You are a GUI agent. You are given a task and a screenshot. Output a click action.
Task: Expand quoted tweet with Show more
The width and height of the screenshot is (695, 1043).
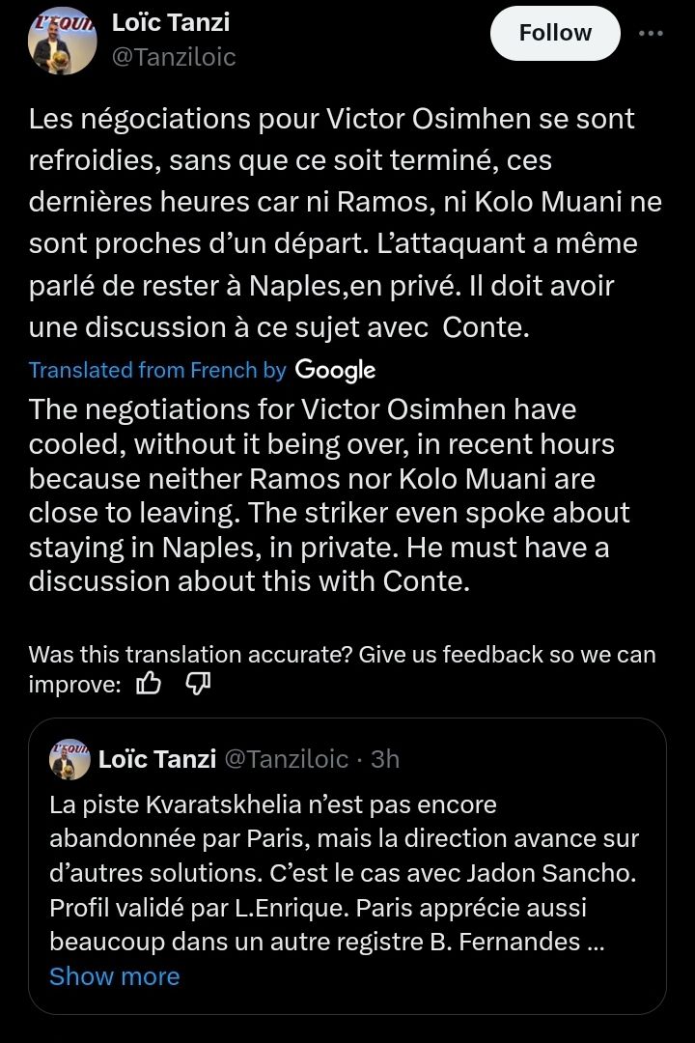[x=114, y=976]
